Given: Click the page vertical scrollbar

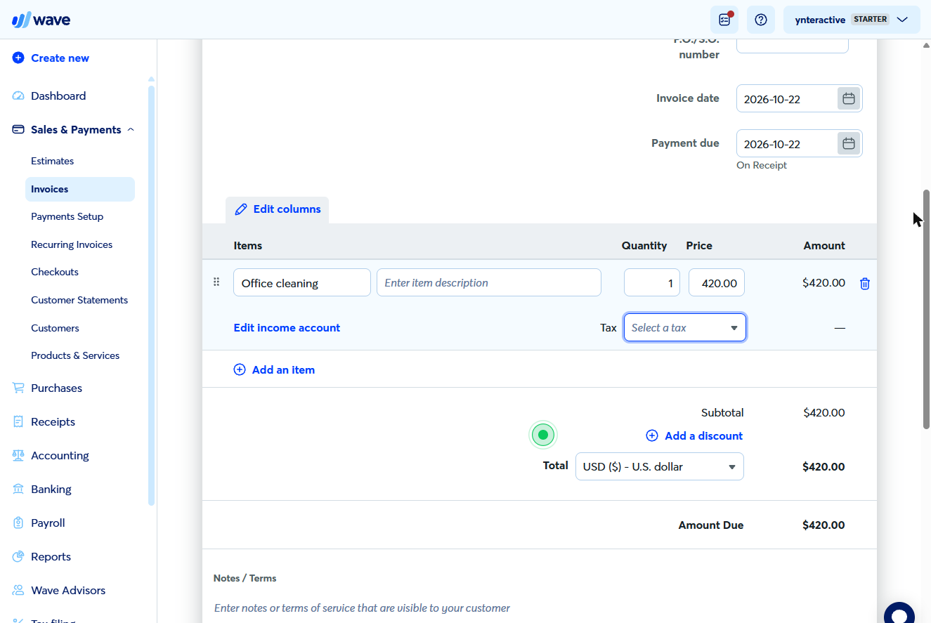Looking at the screenshot, I should (926, 309).
